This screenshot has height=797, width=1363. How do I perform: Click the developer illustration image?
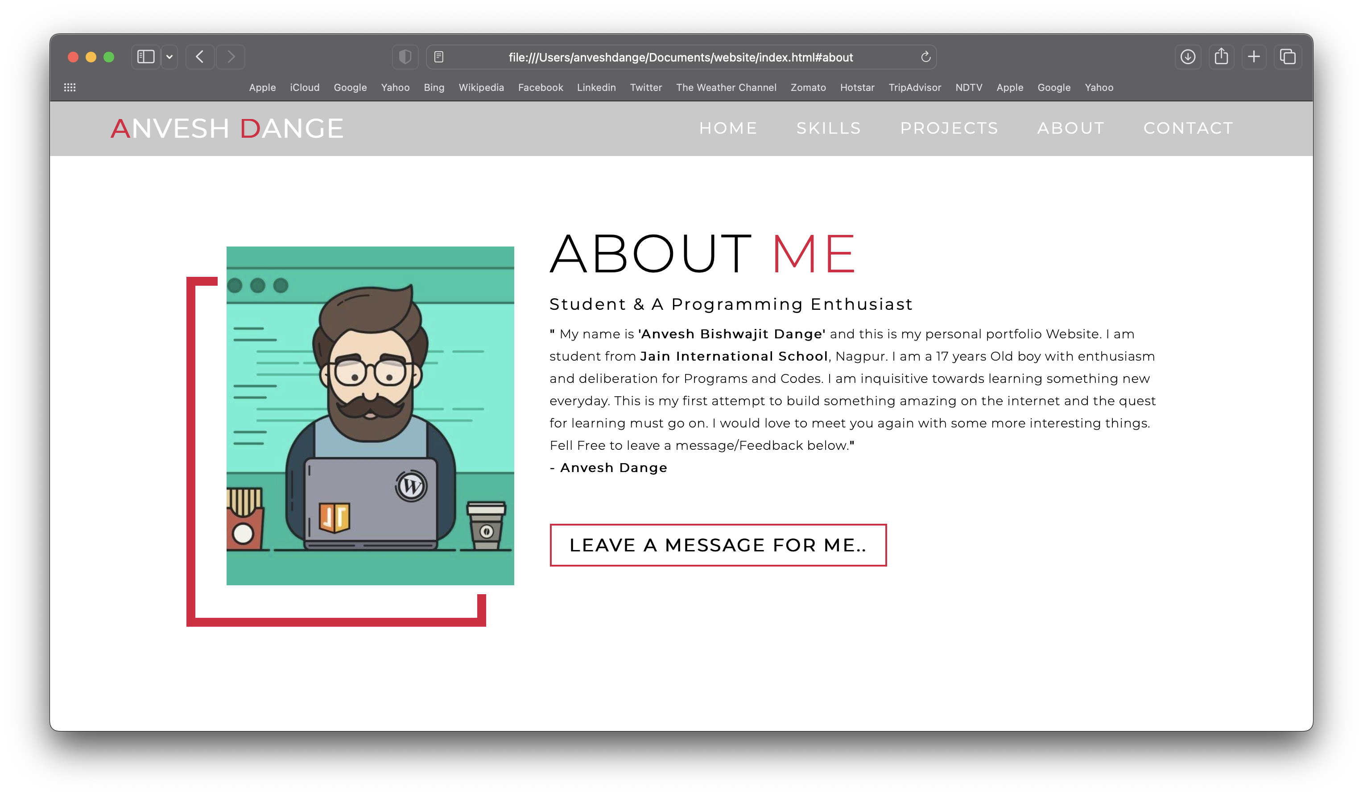(371, 415)
